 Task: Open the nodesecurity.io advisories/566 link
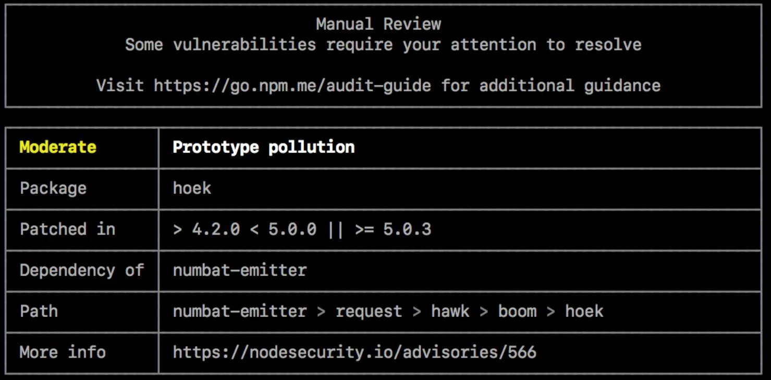click(354, 352)
